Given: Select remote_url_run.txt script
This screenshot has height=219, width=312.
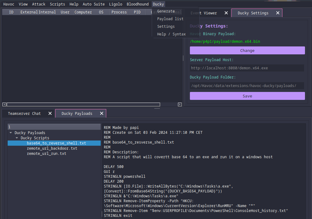Looking at the screenshot, I should (x=46, y=154).
